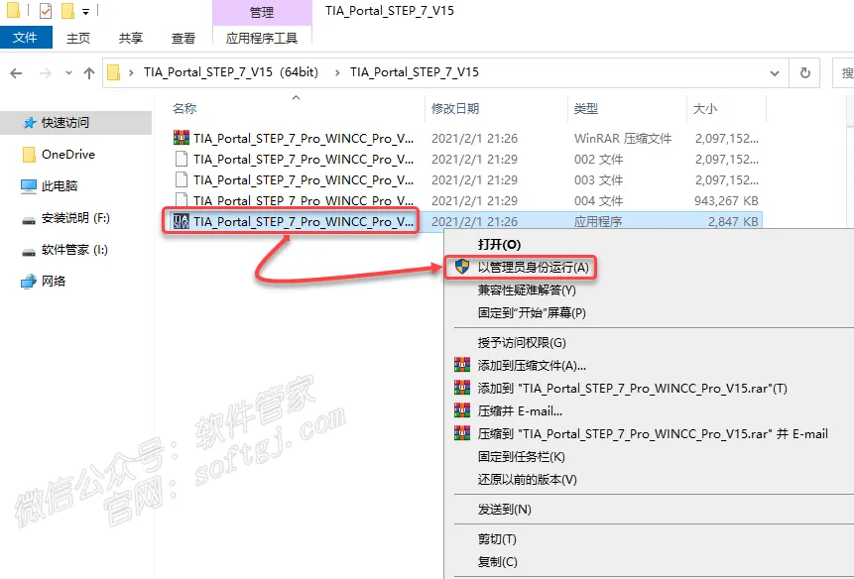The height and width of the screenshot is (579, 854).
Task: Sort by the 名称 column header
Action: click(184, 109)
